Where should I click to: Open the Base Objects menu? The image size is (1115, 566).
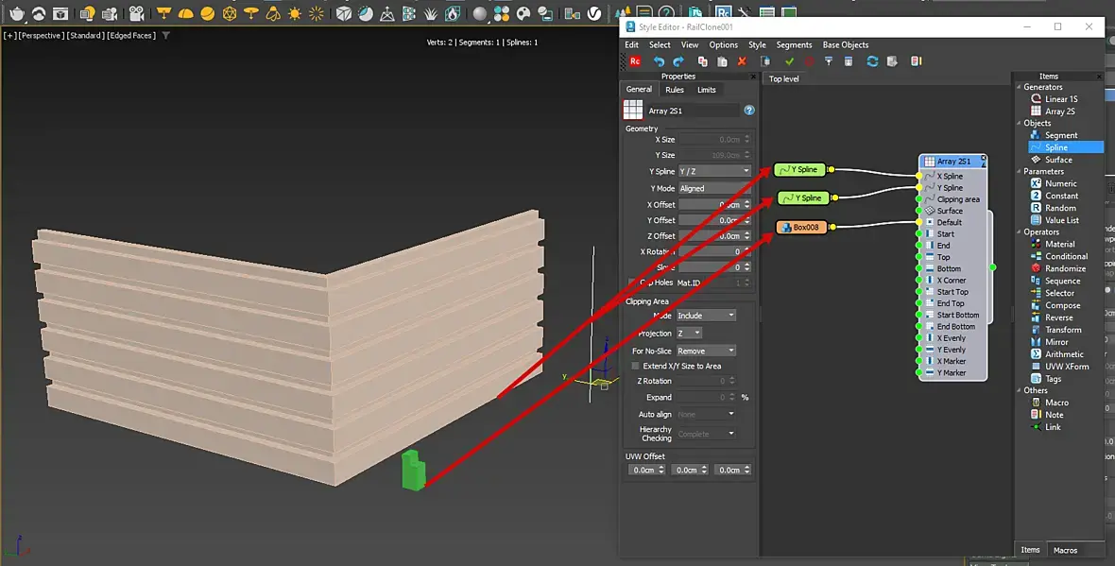tap(846, 44)
